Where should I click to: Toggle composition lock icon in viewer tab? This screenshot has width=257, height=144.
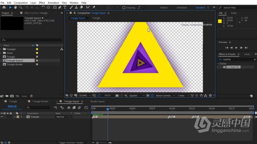75,13
